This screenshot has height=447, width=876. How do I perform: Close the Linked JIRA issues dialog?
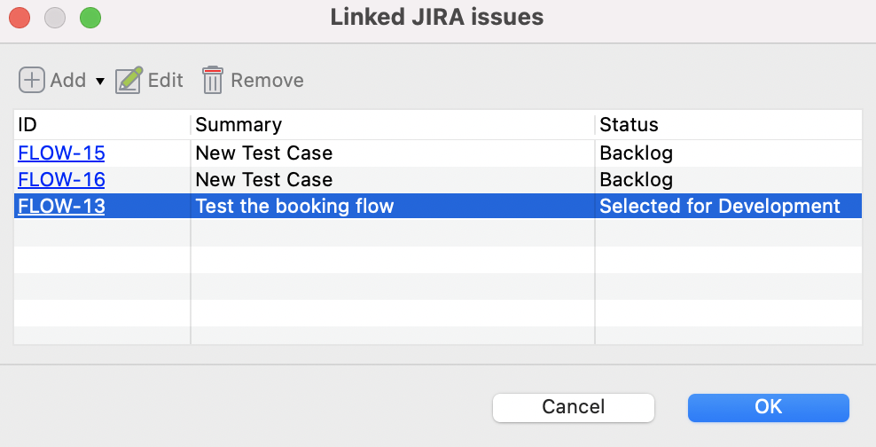click(x=20, y=17)
